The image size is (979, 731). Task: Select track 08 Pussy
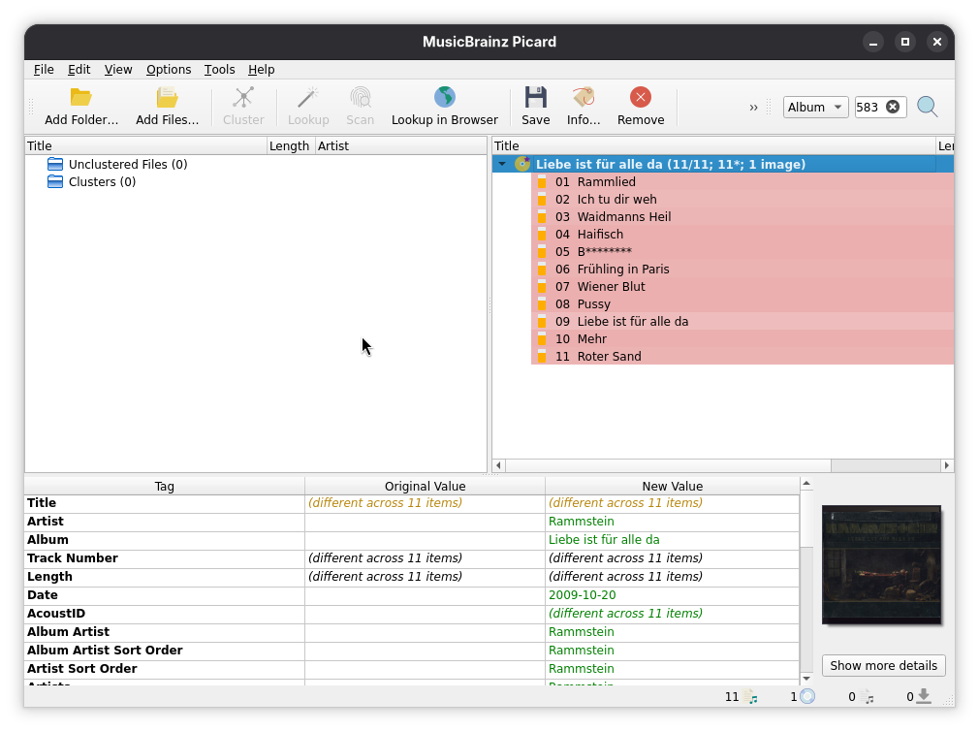[x=593, y=304]
